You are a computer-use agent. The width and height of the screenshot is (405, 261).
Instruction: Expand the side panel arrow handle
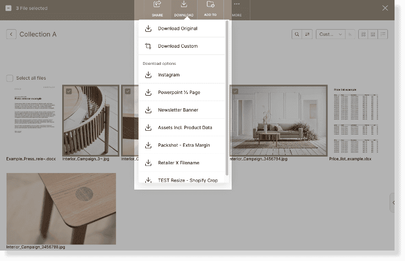tap(392, 203)
